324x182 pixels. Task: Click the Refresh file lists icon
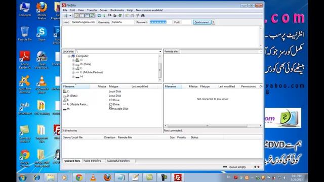[99, 16]
